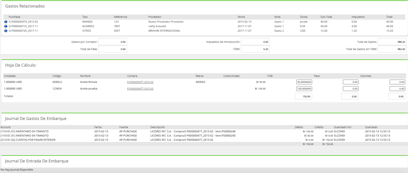The width and height of the screenshot is (408, 173).
Task: Edit Peso field for Aceite Rimula
Action: tap(351, 82)
